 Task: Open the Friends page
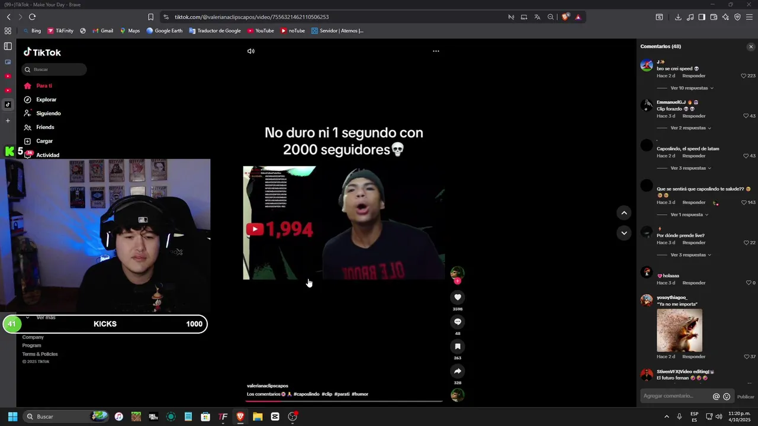[45, 127]
